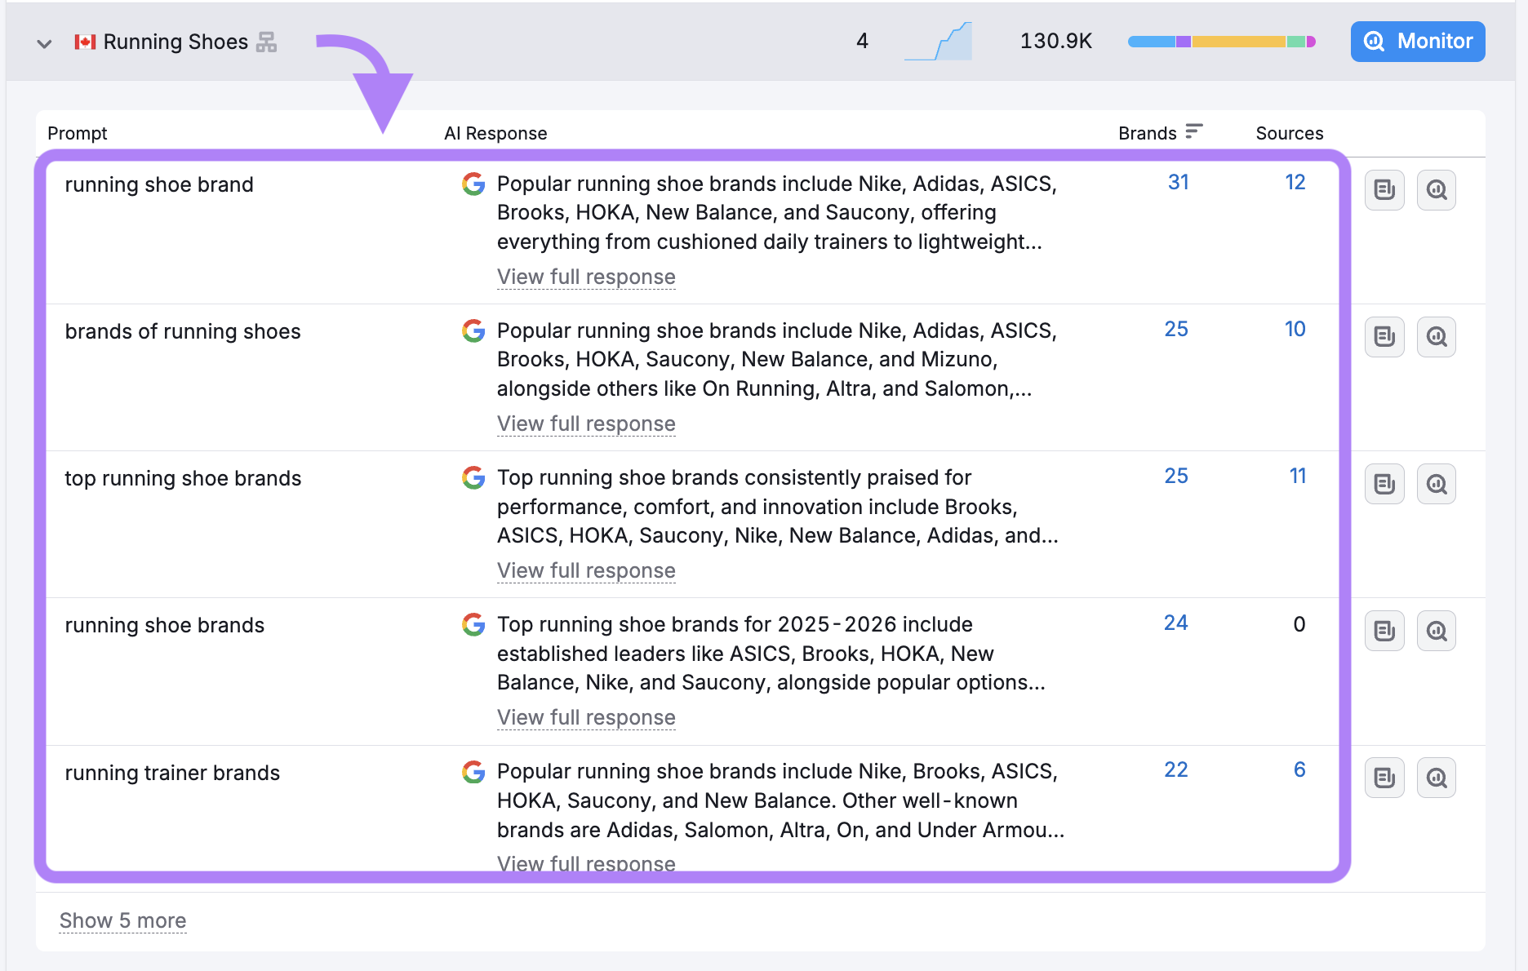
Task: Open the 31 brands count link
Action: [1178, 183]
